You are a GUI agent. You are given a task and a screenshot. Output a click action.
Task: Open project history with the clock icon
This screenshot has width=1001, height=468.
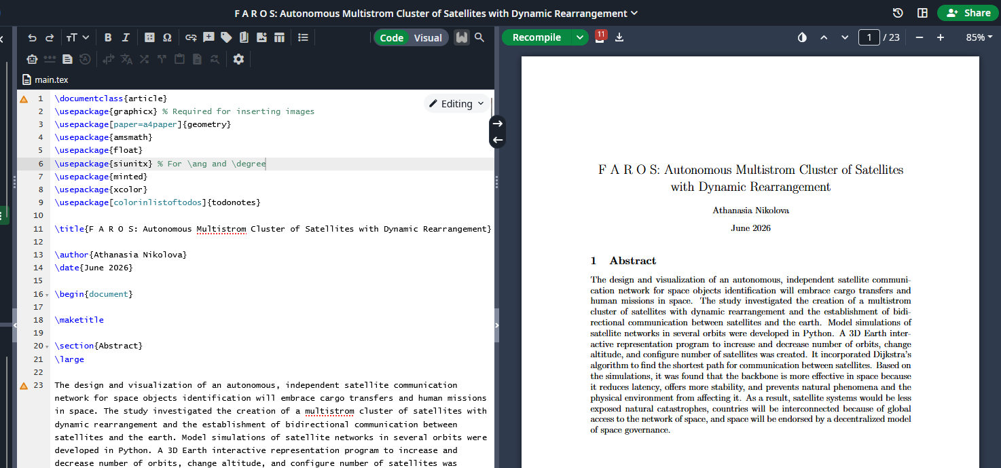click(x=898, y=13)
